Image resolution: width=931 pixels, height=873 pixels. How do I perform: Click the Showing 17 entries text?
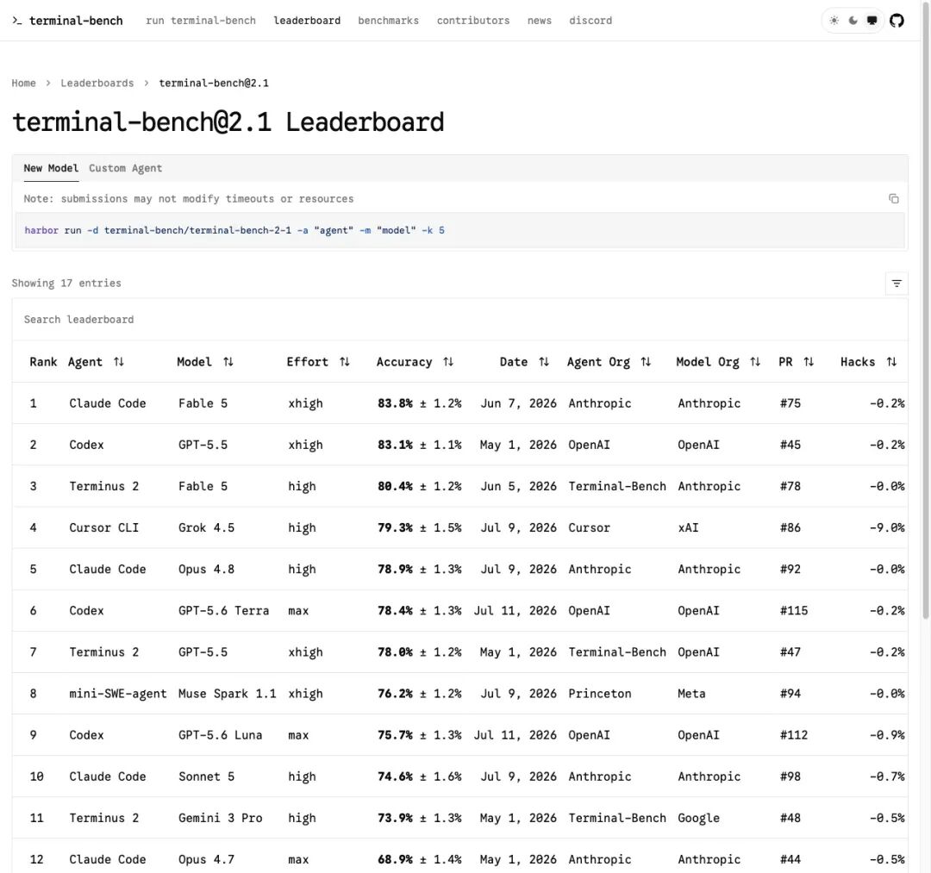click(x=66, y=284)
